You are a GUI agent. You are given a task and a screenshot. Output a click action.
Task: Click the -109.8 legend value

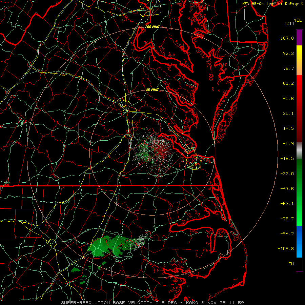(x=286, y=249)
